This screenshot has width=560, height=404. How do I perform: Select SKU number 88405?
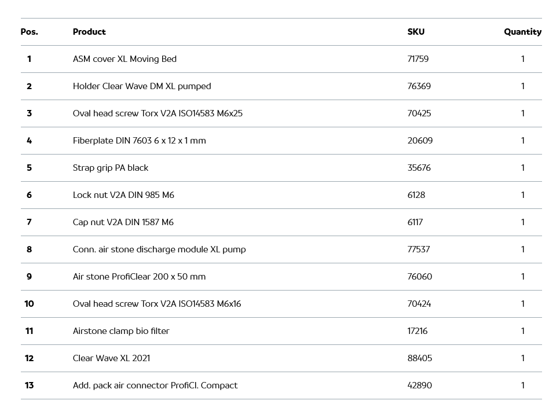[420, 358]
